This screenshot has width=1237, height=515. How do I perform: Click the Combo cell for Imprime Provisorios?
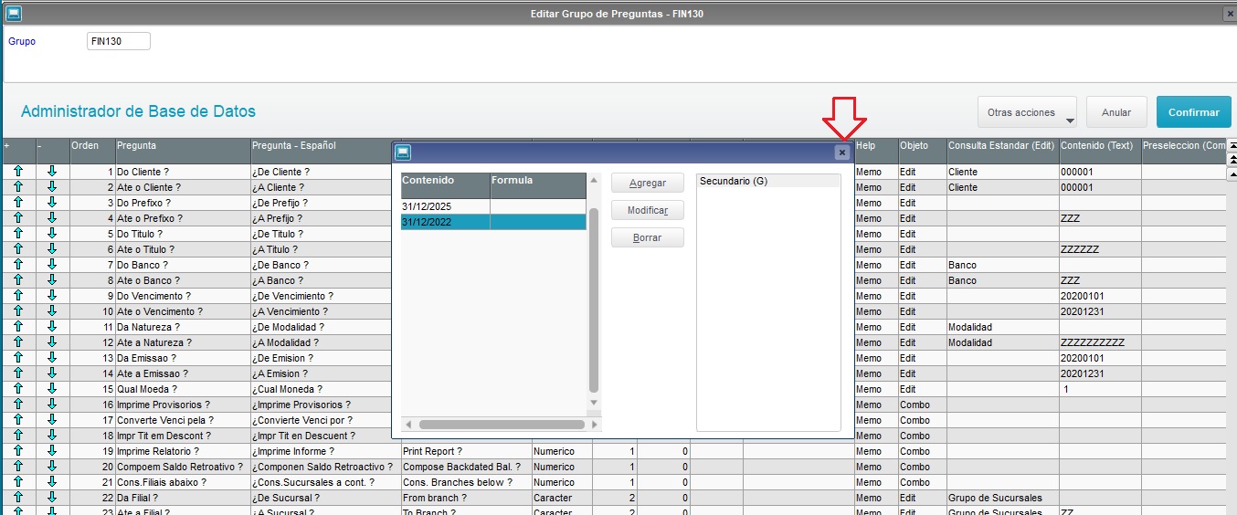pos(922,405)
